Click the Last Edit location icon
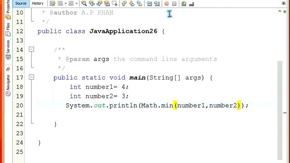Image resolution: width=290 pixels, height=163 pixels. tap(53, 3)
